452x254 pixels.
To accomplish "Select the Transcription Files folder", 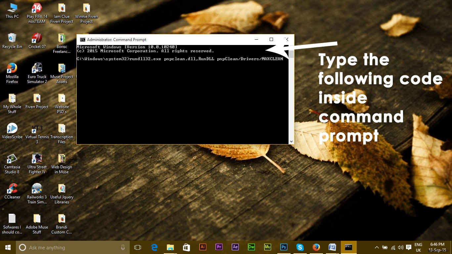I will click(62, 134).
